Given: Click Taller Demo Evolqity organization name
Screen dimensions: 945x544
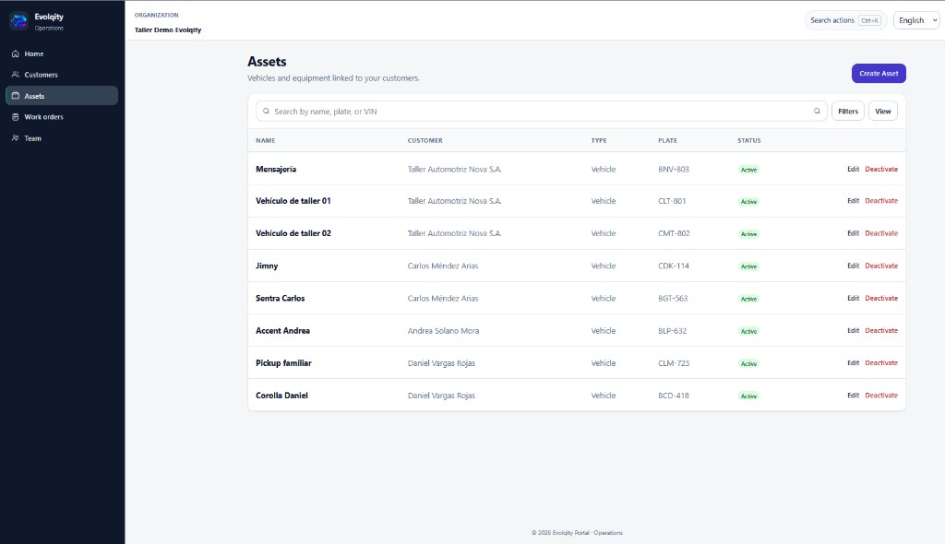Looking at the screenshot, I should pyautogui.click(x=168, y=30).
